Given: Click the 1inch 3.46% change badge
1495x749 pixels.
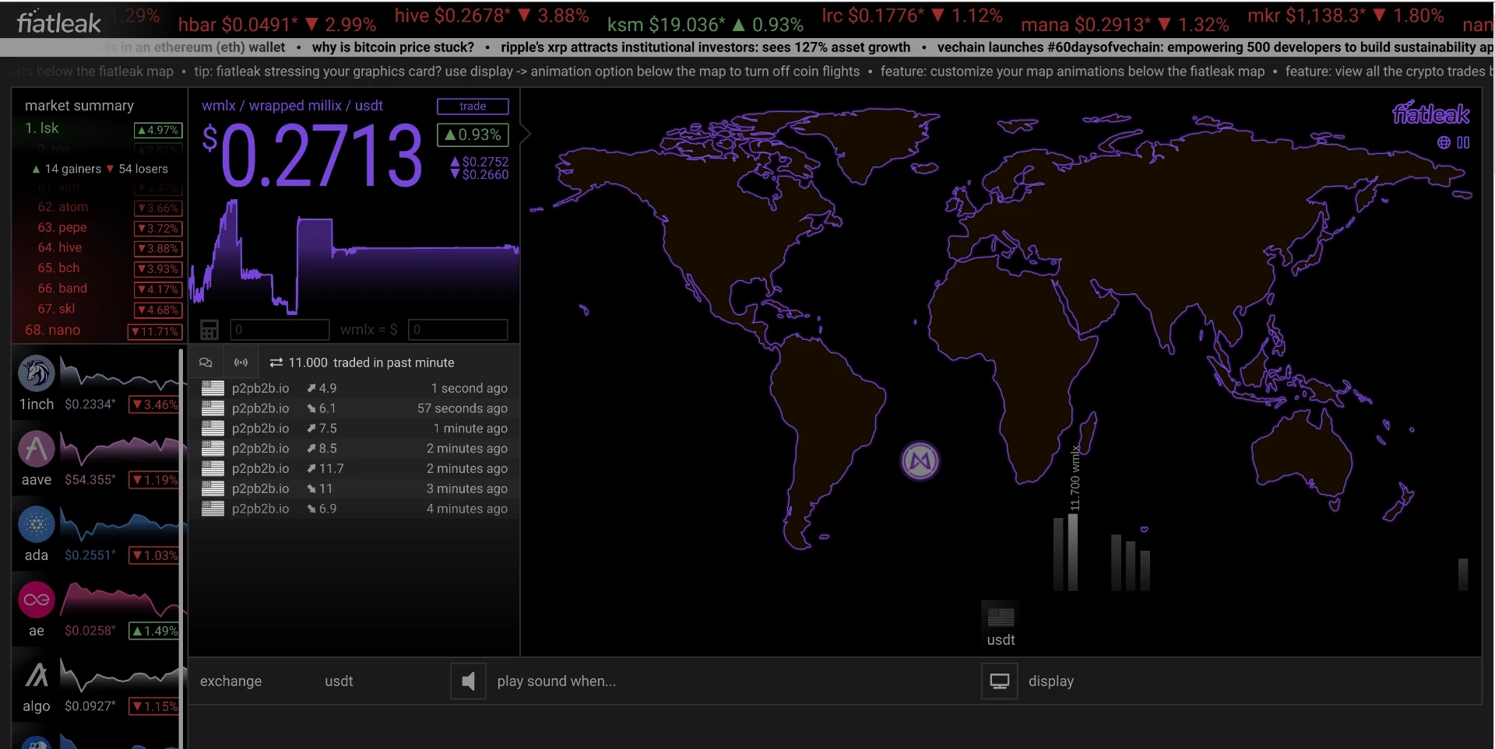Looking at the screenshot, I should coord(155,404).
